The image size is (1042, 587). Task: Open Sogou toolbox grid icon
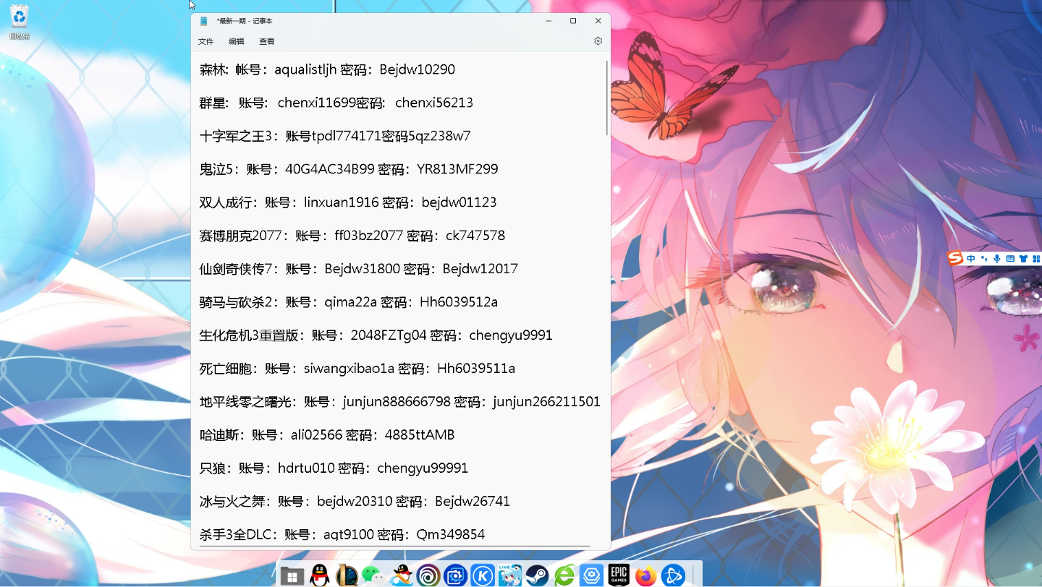1036,259
